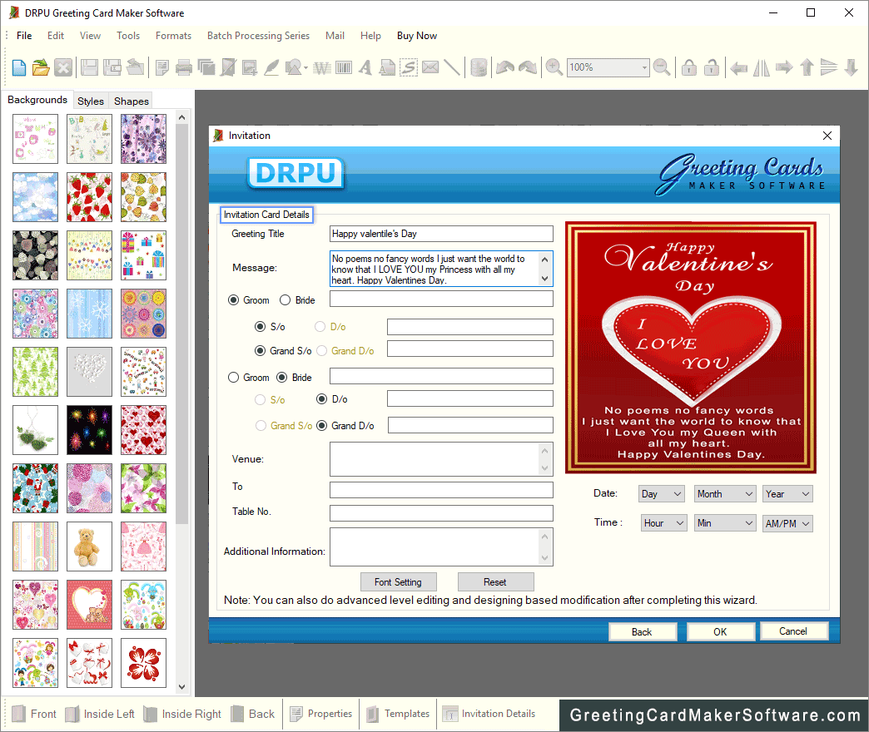The image size is (869, 732).
Task: Select the enabled S/o radio option
Action: point(260,327)
